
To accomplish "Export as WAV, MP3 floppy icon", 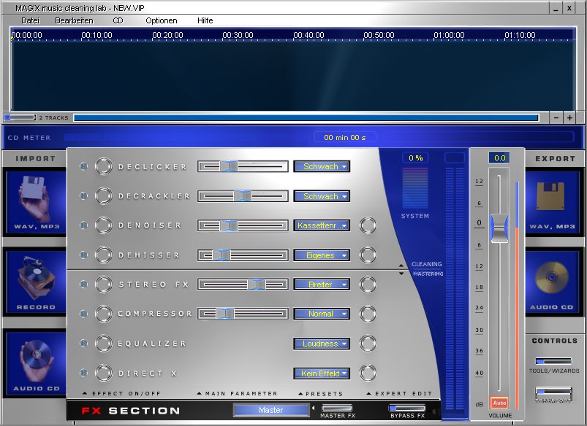I will (x=552, y=202).
